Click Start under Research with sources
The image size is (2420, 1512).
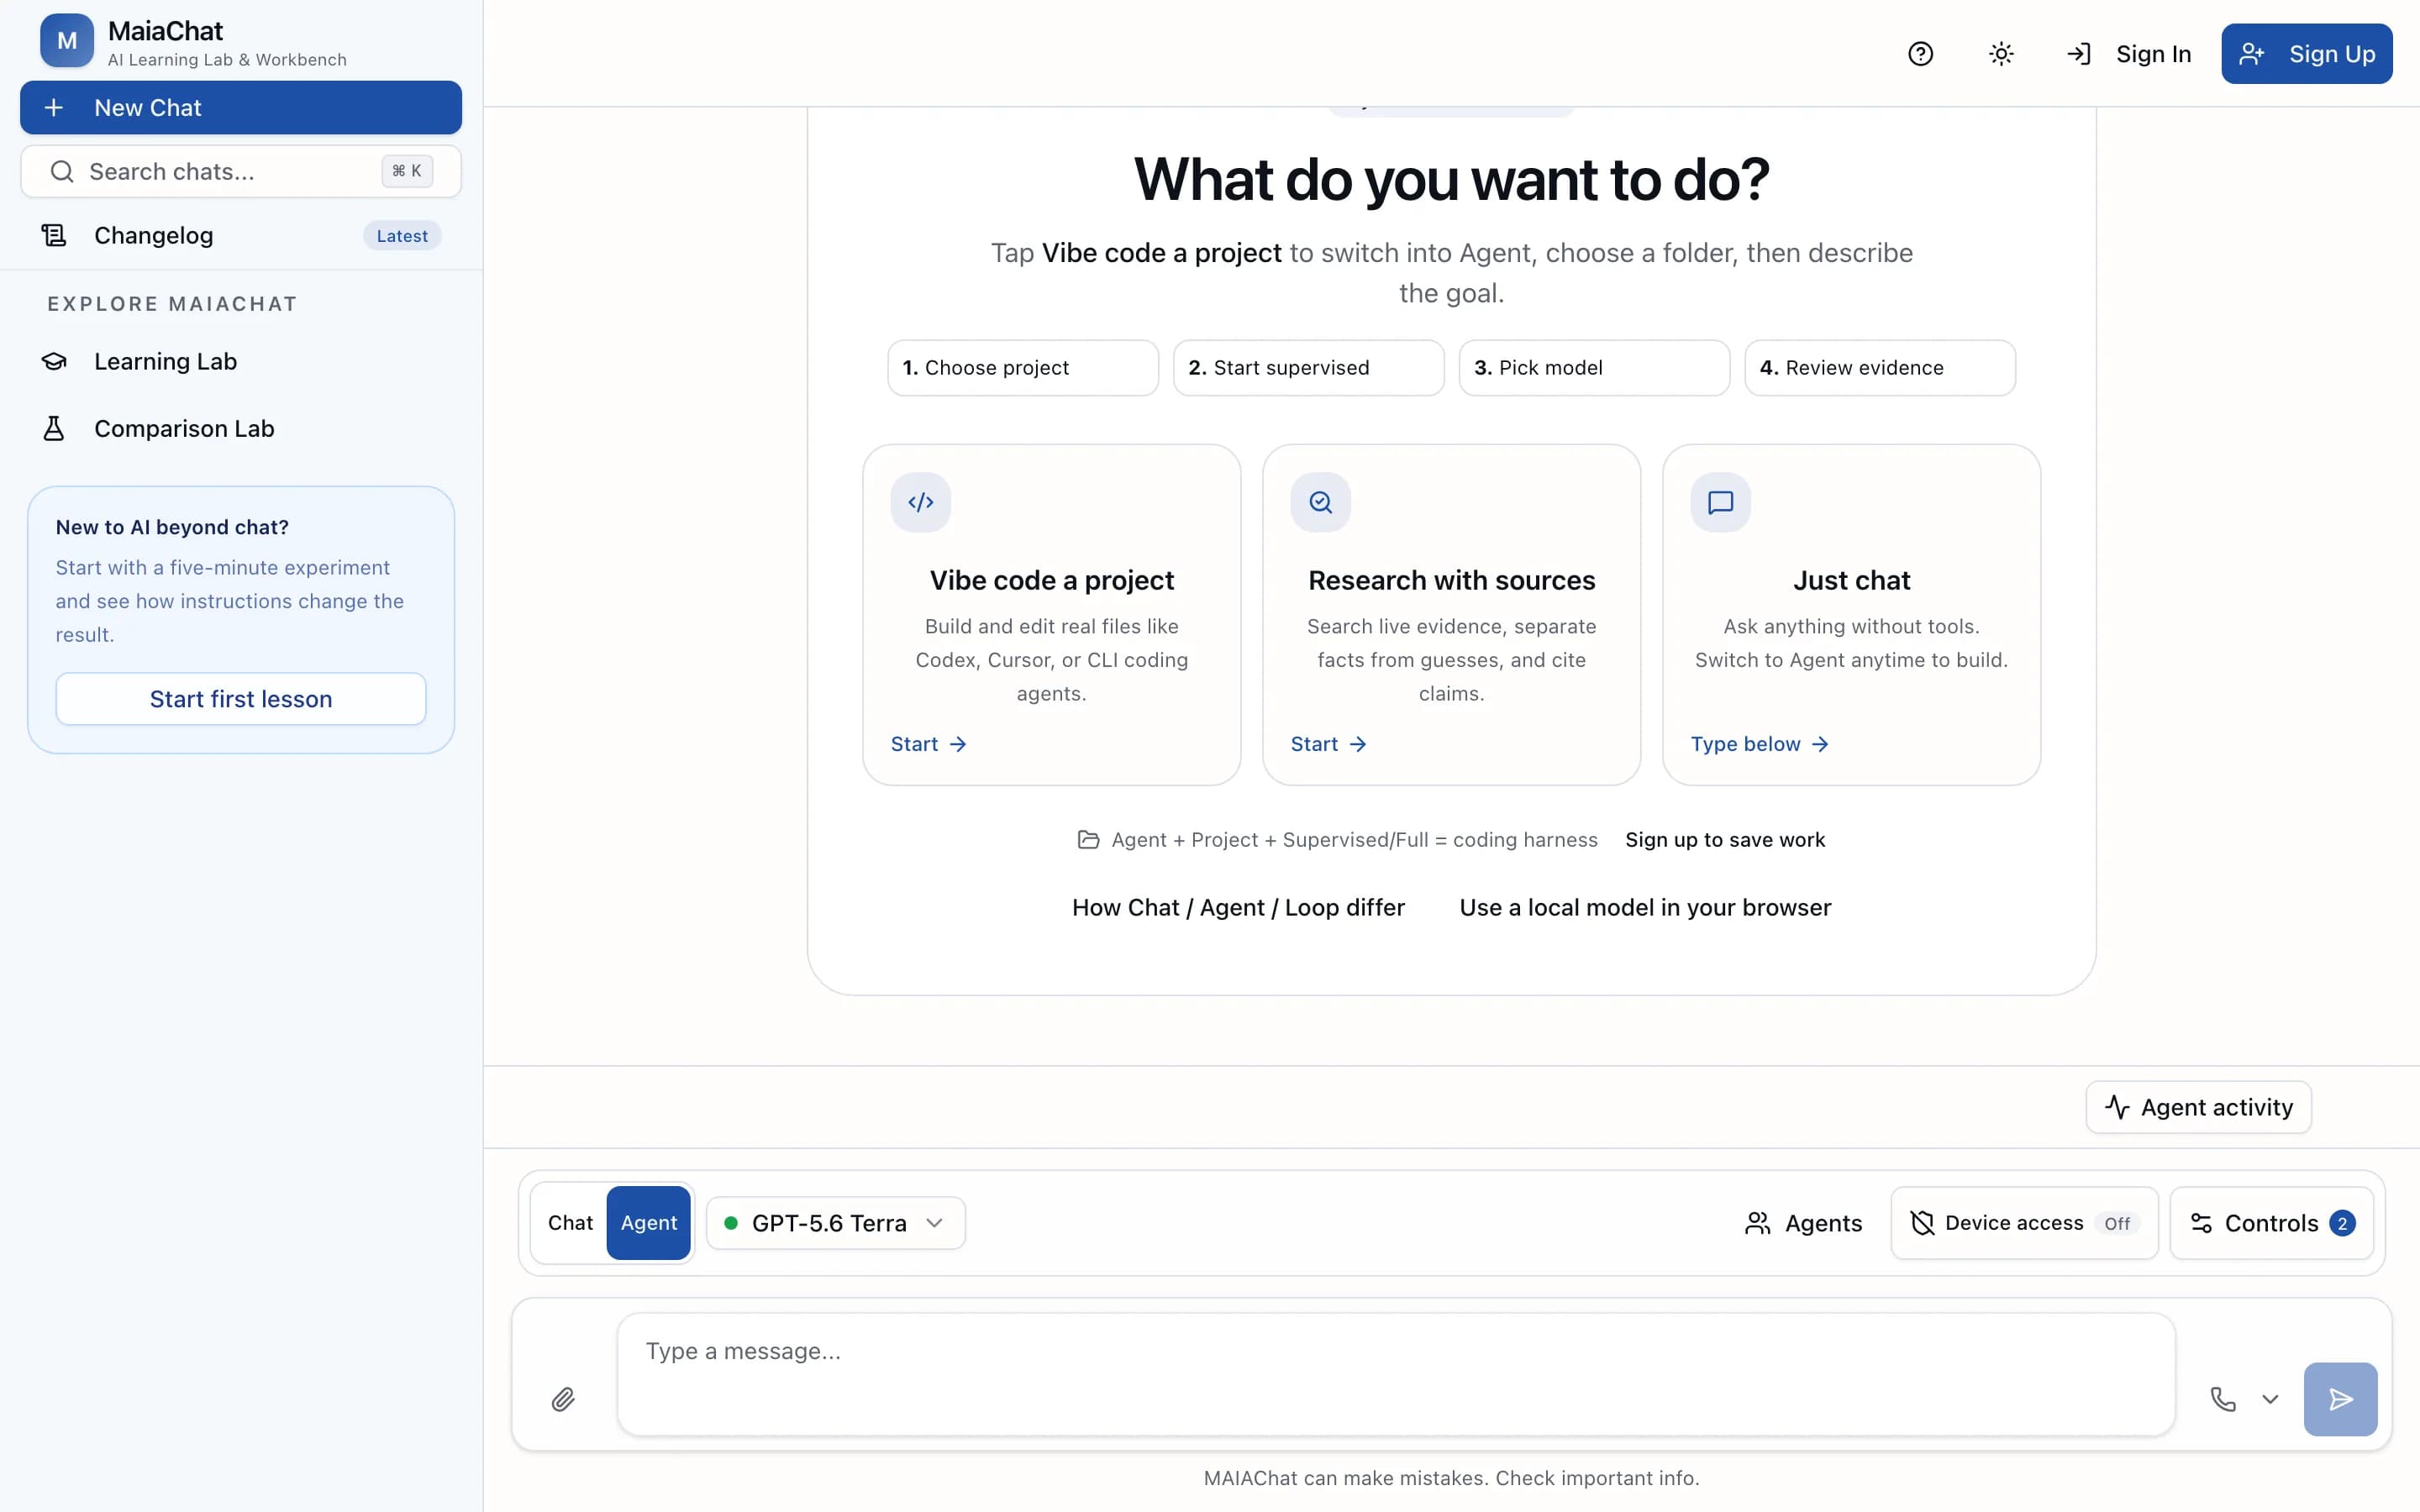(1328, 744)
